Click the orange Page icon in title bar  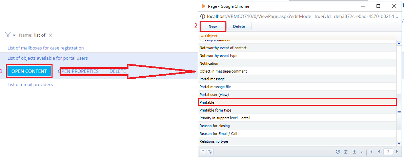[204, 6]
